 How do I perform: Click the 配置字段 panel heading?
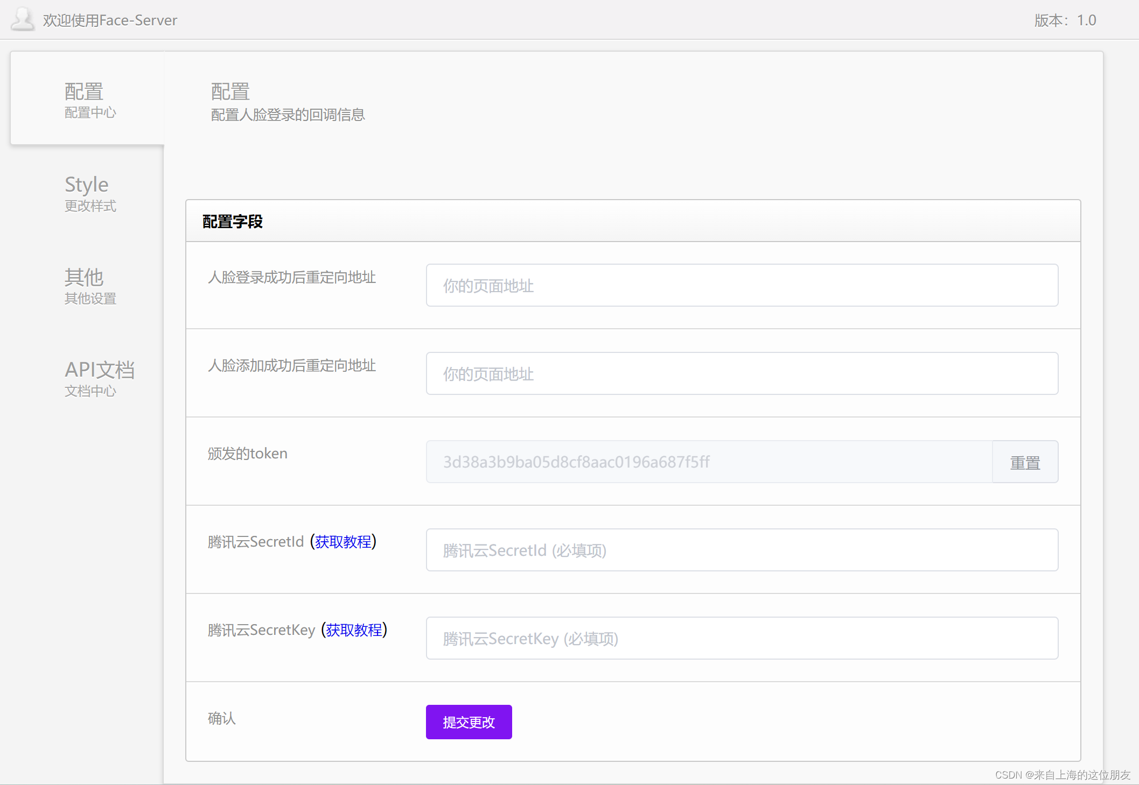click(232, 221)
